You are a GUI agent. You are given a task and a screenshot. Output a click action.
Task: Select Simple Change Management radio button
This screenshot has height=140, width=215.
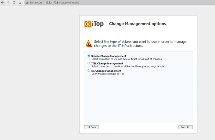(x=89, y=56)
